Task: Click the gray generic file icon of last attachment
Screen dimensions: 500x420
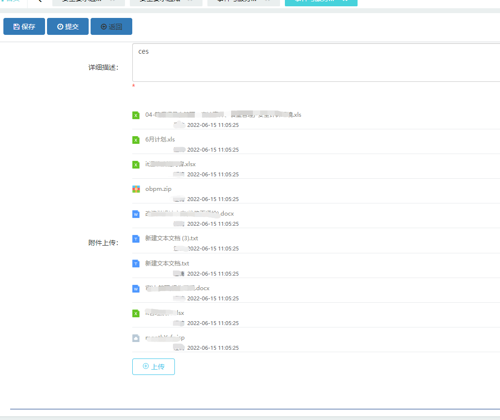Action: coord(136,338)
